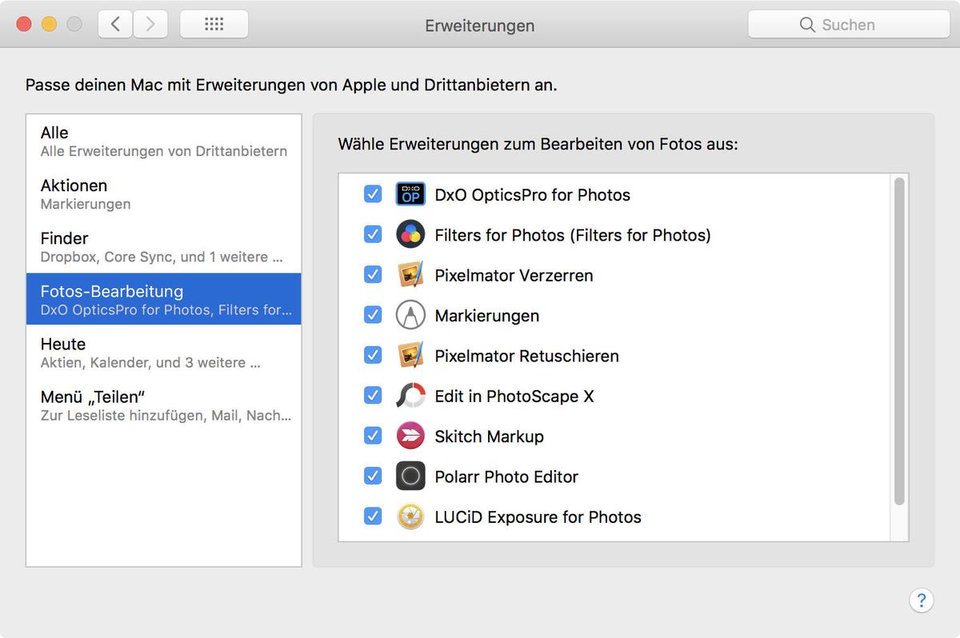Click the LUCiD Exposure for Photos label

pos(538,517)
